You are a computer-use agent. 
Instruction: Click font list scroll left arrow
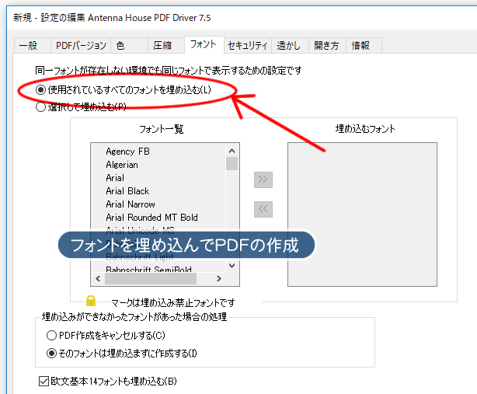click(98, 279)
